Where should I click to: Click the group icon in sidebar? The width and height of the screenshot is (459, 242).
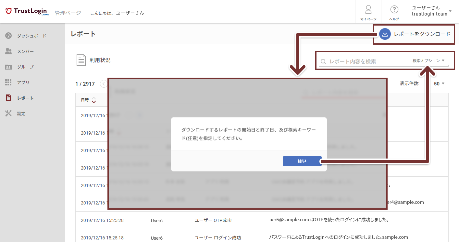[x=8, y=67]
